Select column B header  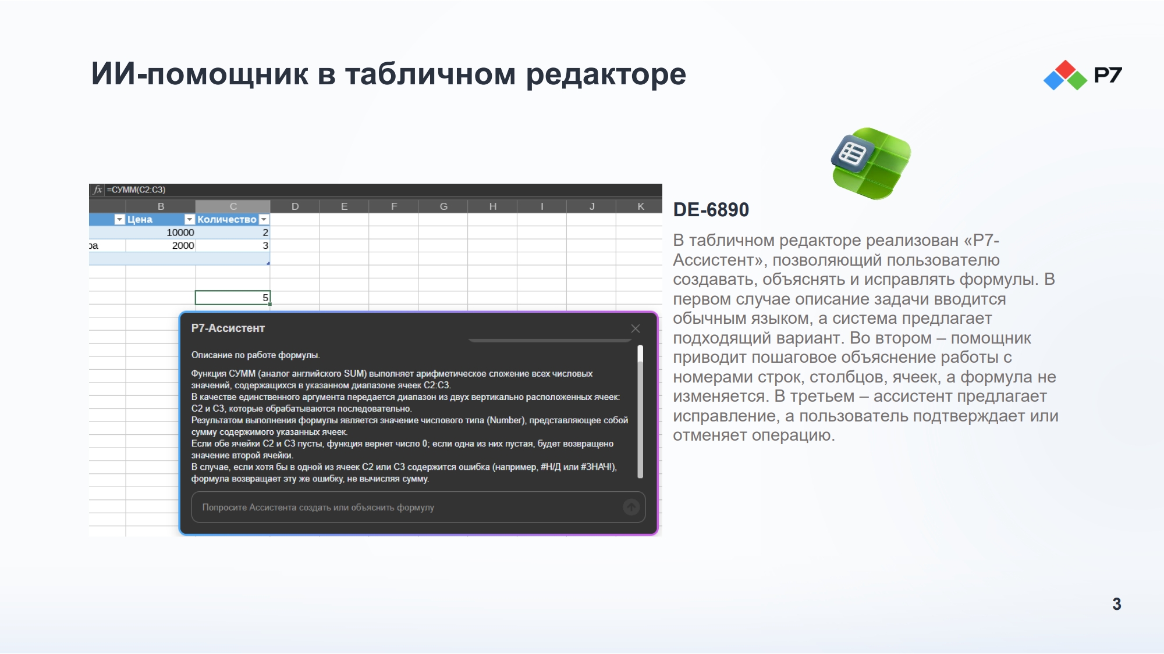(161, 206)
